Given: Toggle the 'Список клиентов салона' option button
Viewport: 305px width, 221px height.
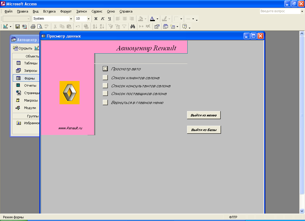Looking at the screenshot, I should tap(105, 78).
